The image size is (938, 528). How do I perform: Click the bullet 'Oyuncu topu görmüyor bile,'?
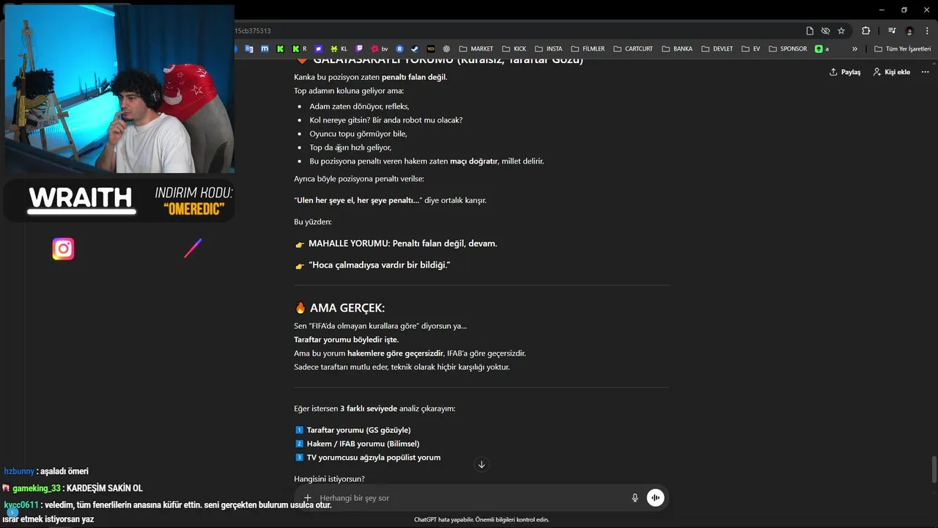click(358, 133)
